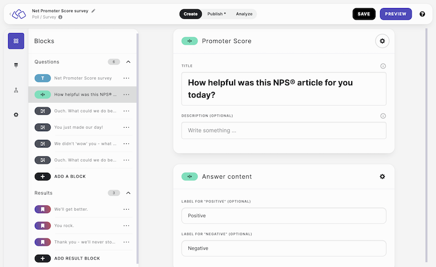436x267 pixels.
Task: Click ADD RESULT BLOCK
Action: point(67,258)
